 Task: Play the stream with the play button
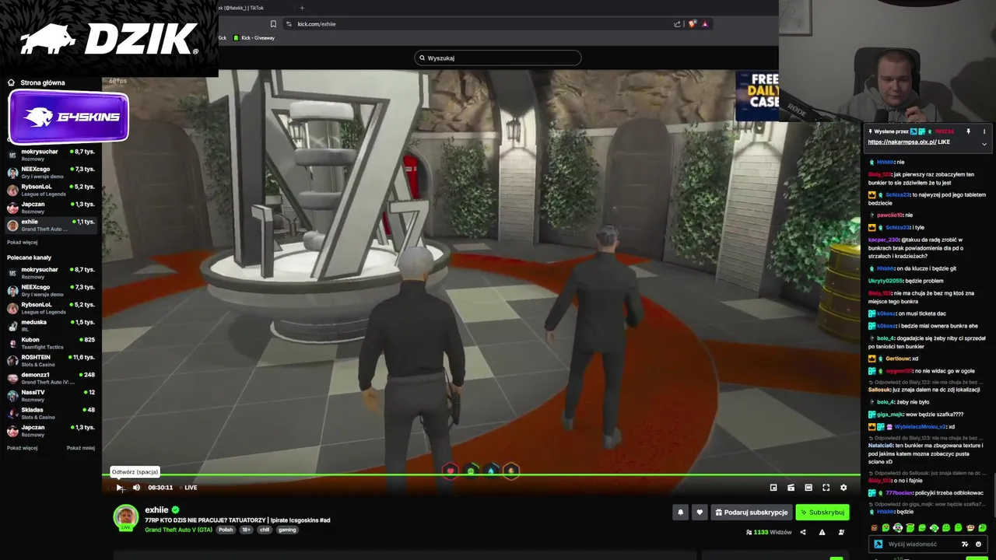[119, 488]
